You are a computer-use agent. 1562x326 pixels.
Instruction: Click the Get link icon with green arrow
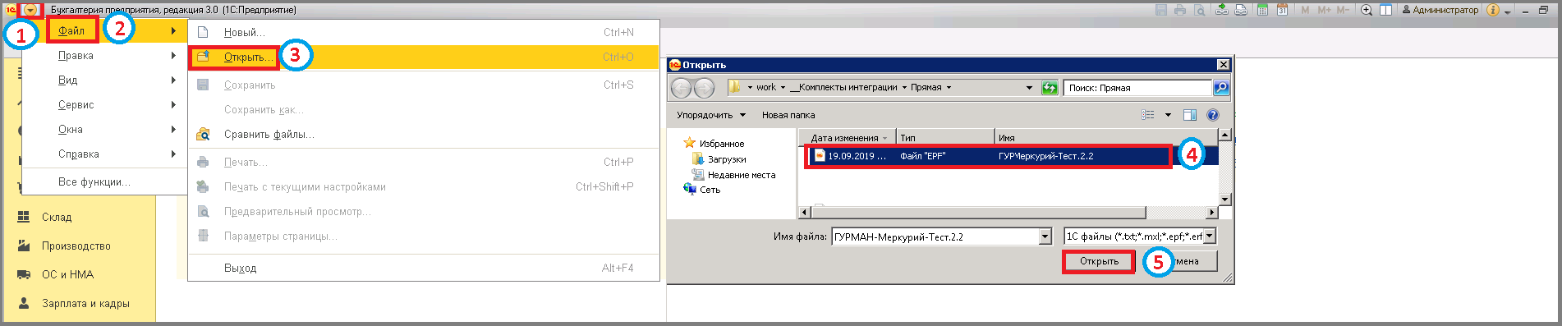(1222, 10)
